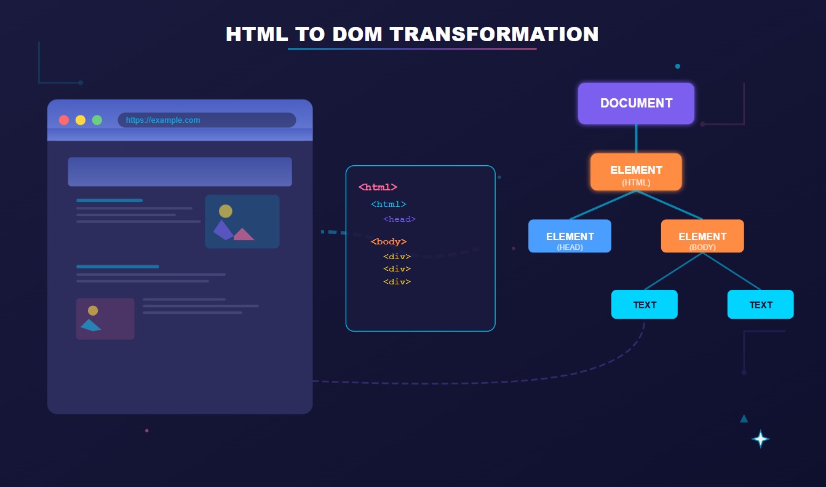Click the sparkle star icon near bottom right
Viewport: 826px width, 487px height.
pyautogui.click(x=760, y=439)
